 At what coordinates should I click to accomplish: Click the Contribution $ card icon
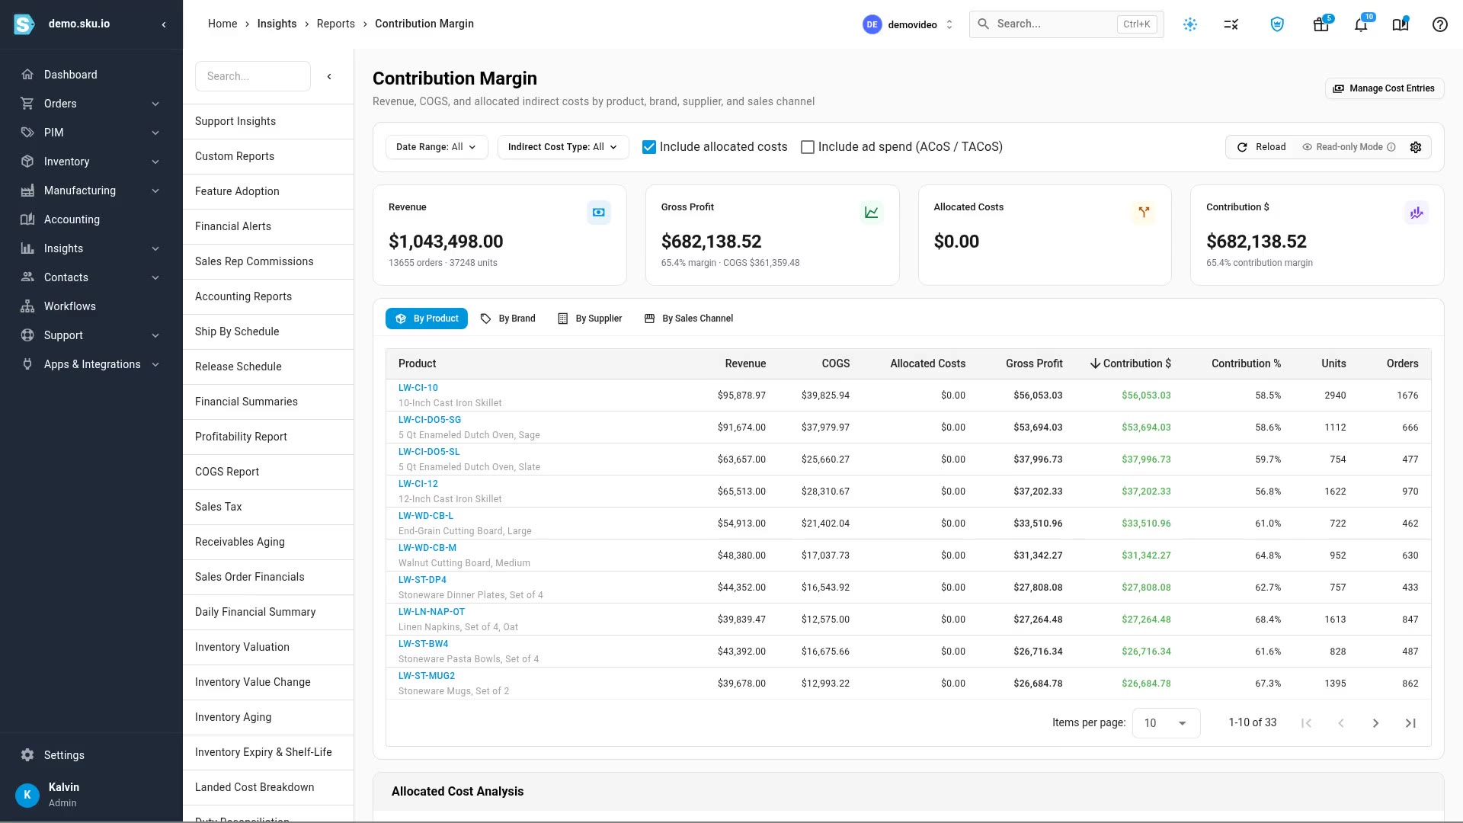[1417, 213]
